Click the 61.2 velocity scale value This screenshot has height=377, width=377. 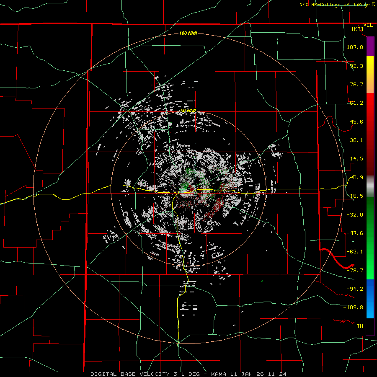356,103
